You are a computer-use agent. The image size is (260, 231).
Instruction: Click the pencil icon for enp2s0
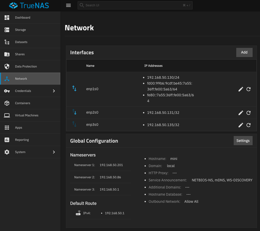pos(241,113)
